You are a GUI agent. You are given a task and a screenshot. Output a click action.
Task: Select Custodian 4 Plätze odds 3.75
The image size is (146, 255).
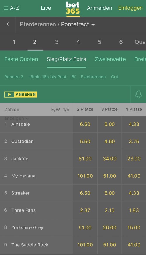134,142
